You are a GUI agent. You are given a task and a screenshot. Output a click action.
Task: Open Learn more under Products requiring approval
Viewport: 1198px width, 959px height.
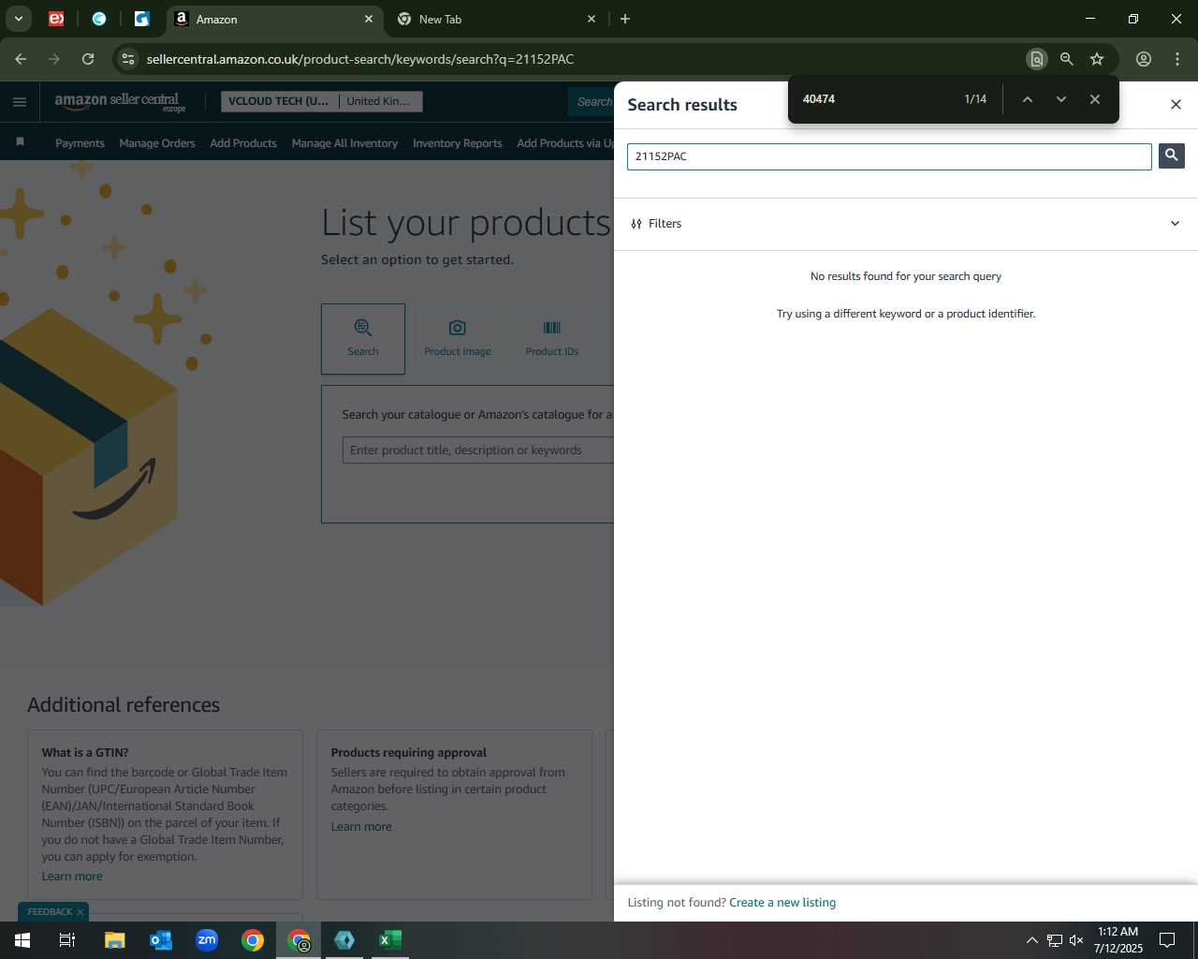(361, 827)
